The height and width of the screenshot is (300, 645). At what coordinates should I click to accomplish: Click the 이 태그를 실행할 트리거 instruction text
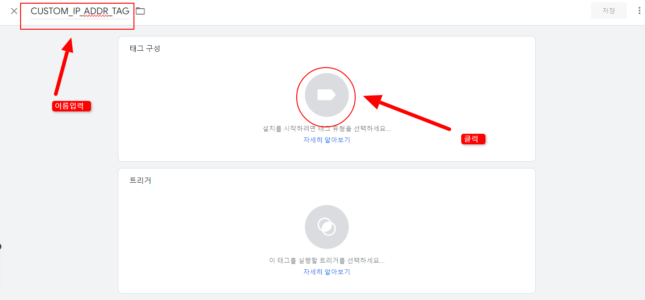tap(325, 259)
